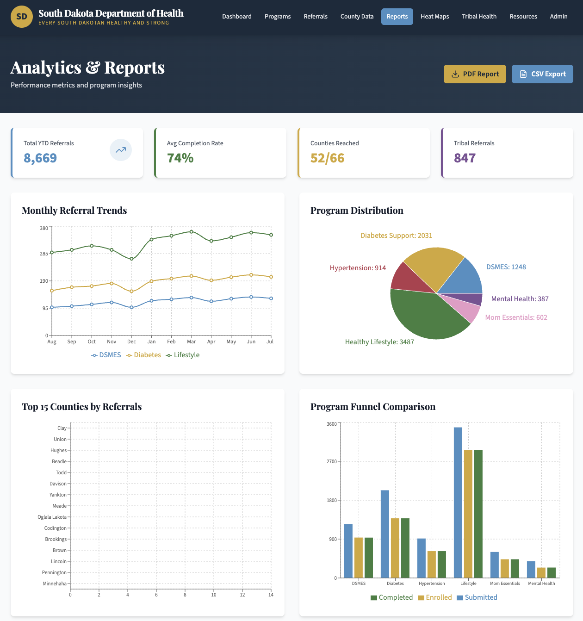Click the Diabetes Support: 2031 label

397,236
